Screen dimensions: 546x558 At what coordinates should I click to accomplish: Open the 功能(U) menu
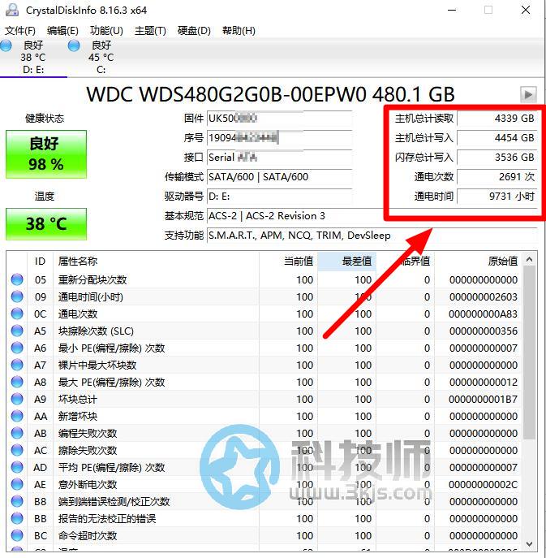pos(106,31)
